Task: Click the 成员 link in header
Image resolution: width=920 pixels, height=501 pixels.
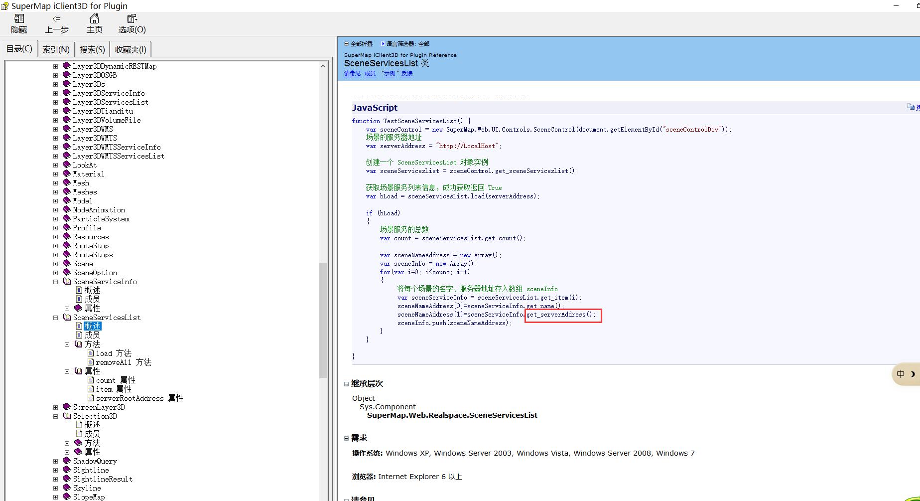Action: (370, 74)
